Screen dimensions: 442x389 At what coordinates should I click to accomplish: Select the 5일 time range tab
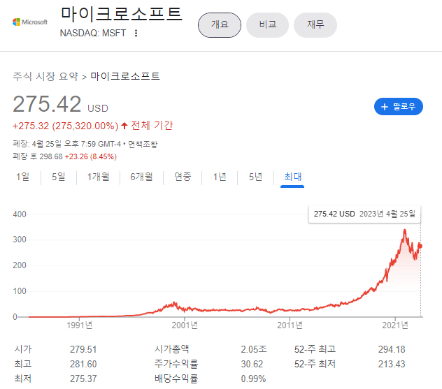click(58, 177)
